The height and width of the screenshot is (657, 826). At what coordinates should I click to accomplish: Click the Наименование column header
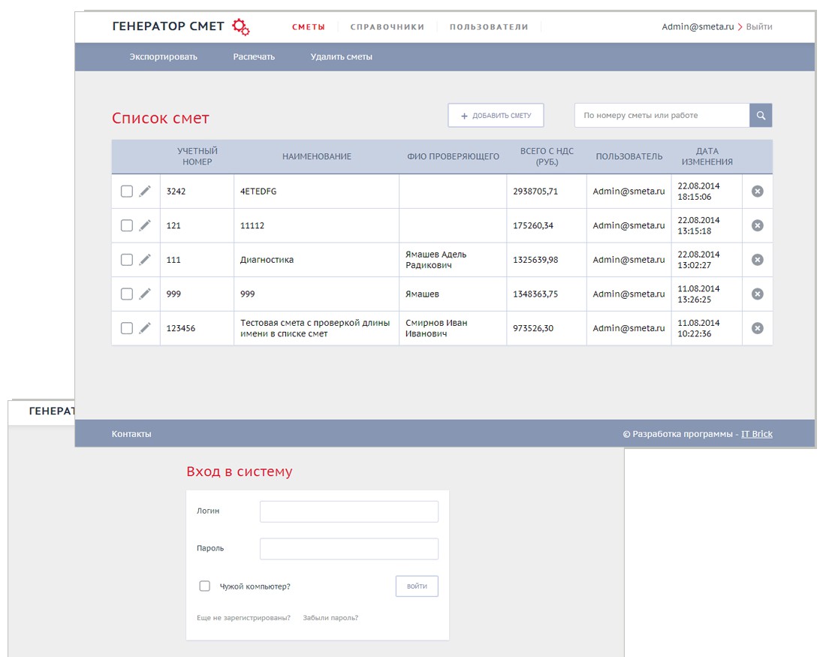[x=317, y=156]
